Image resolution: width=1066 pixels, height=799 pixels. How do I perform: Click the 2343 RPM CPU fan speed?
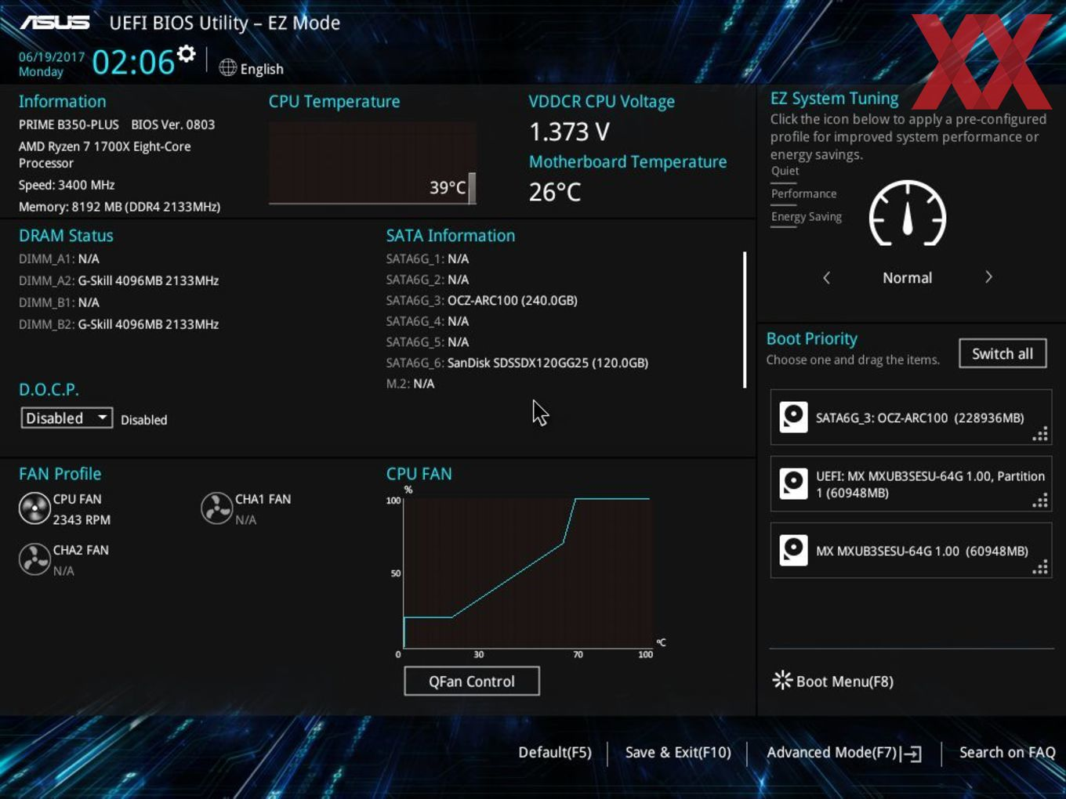[82, 520]
